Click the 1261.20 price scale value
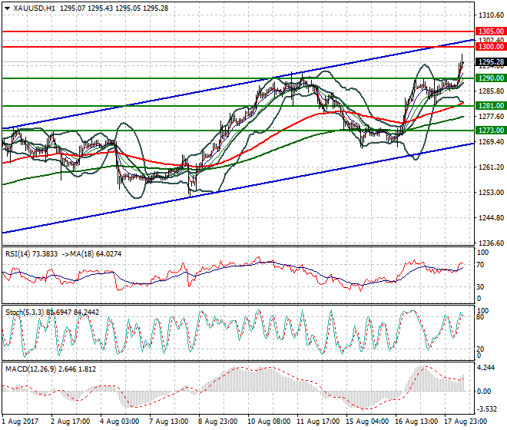This screenshot has width=507, height=430. (x=491, y=167)
